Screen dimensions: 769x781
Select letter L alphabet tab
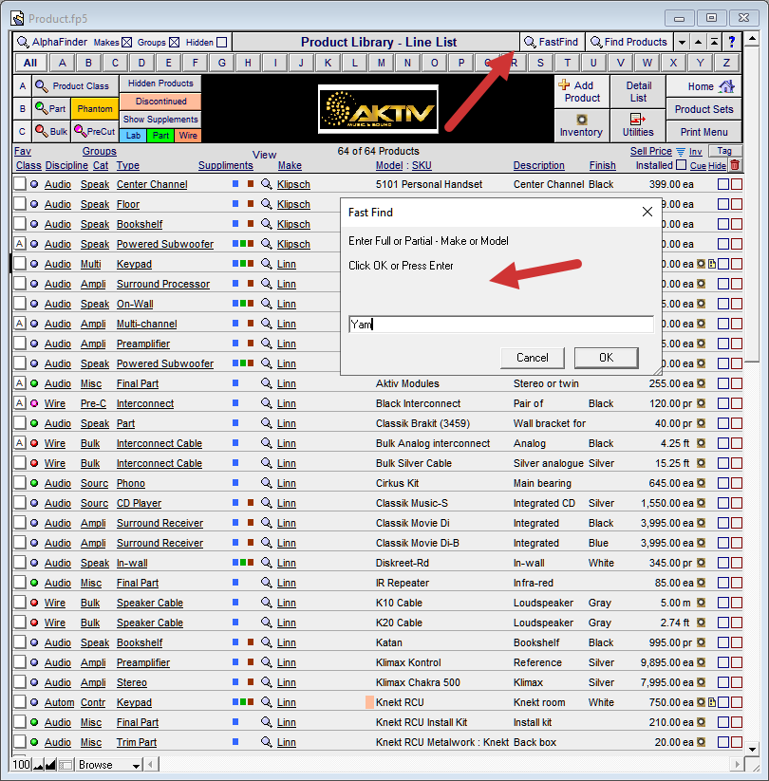coord(354,63)
